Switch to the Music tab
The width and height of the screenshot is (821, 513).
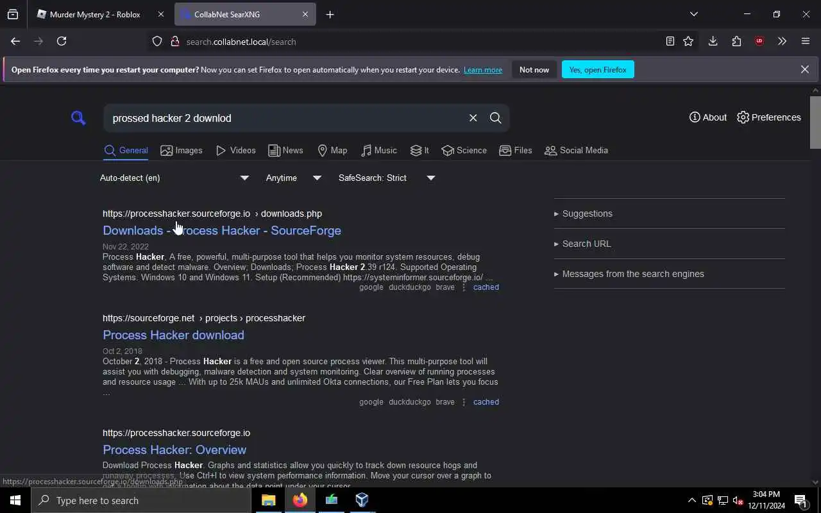point(378,151)
